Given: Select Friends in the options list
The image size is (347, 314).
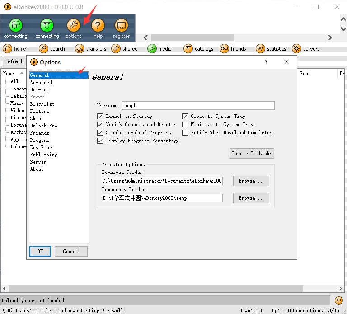Looking at the screenshot, I should point(59,133).
